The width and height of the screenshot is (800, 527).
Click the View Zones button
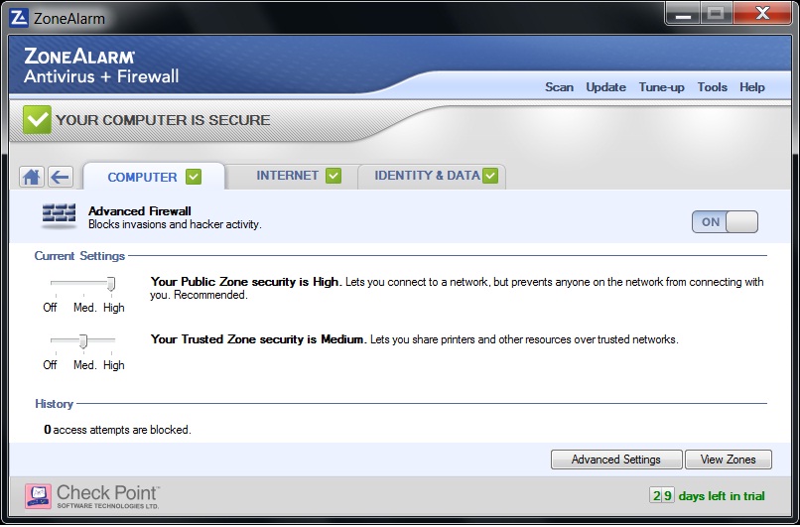click(x=729, y=460)
